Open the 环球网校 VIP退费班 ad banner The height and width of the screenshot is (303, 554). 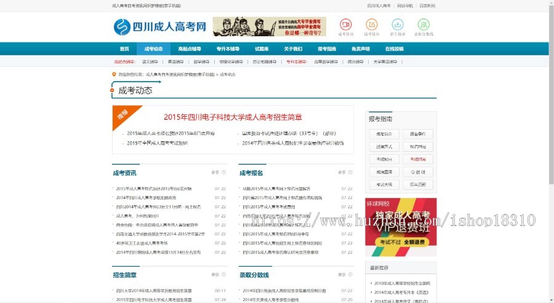pyautogui.click(x=401, y=227)
